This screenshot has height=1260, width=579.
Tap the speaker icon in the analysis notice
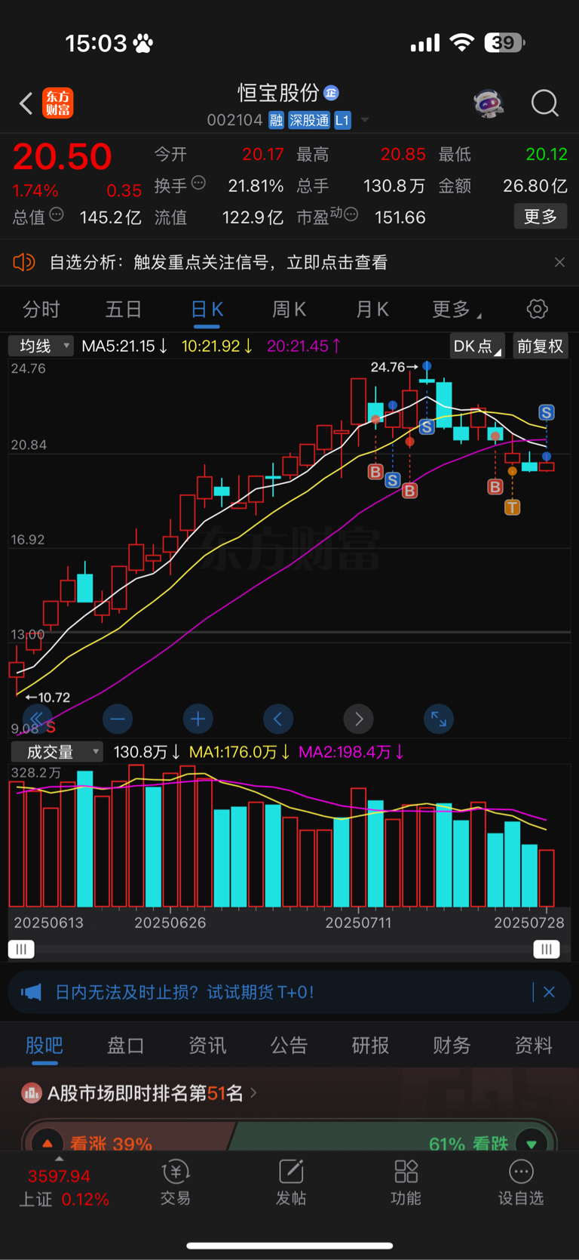pos(24,262)
